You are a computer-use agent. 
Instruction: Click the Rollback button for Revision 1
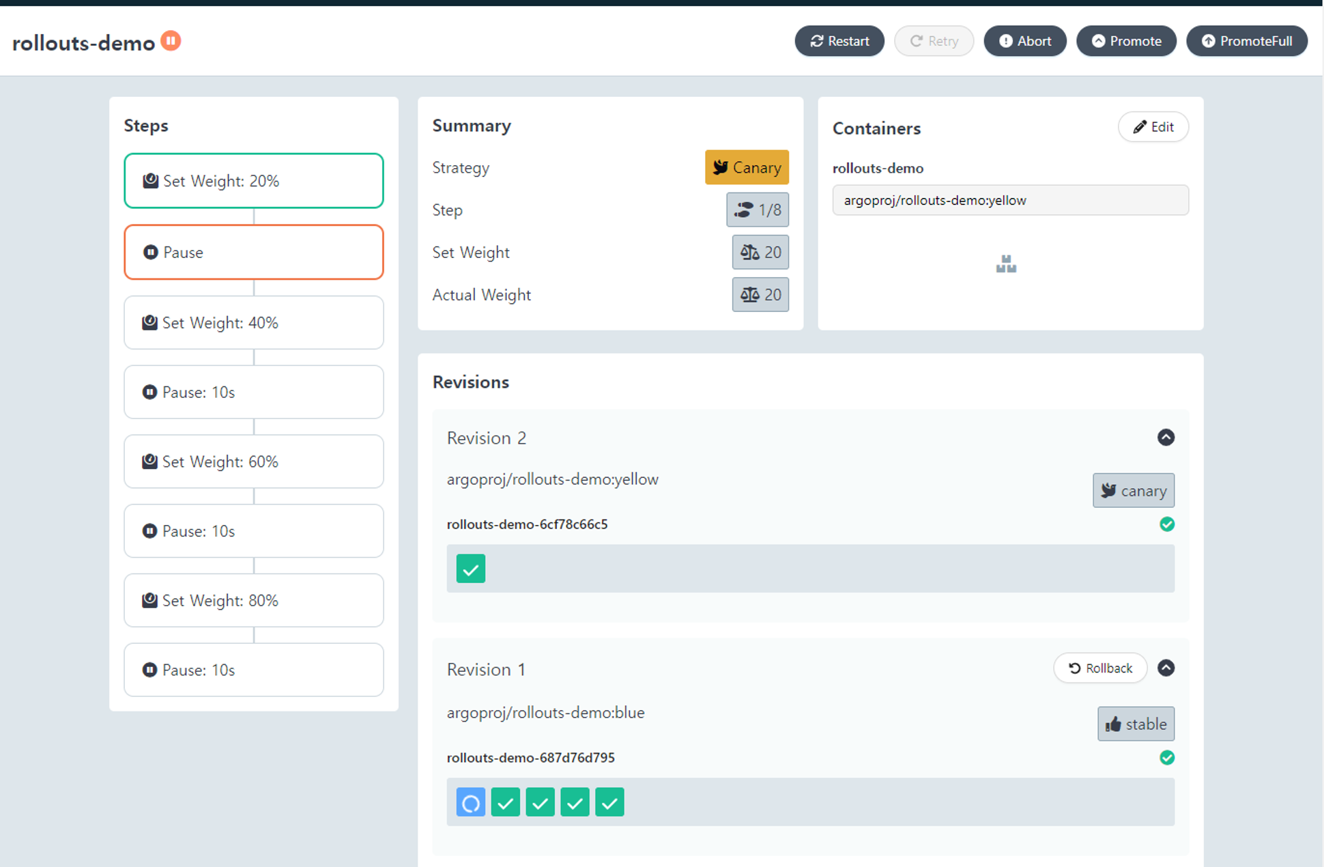coord(1099,668)
